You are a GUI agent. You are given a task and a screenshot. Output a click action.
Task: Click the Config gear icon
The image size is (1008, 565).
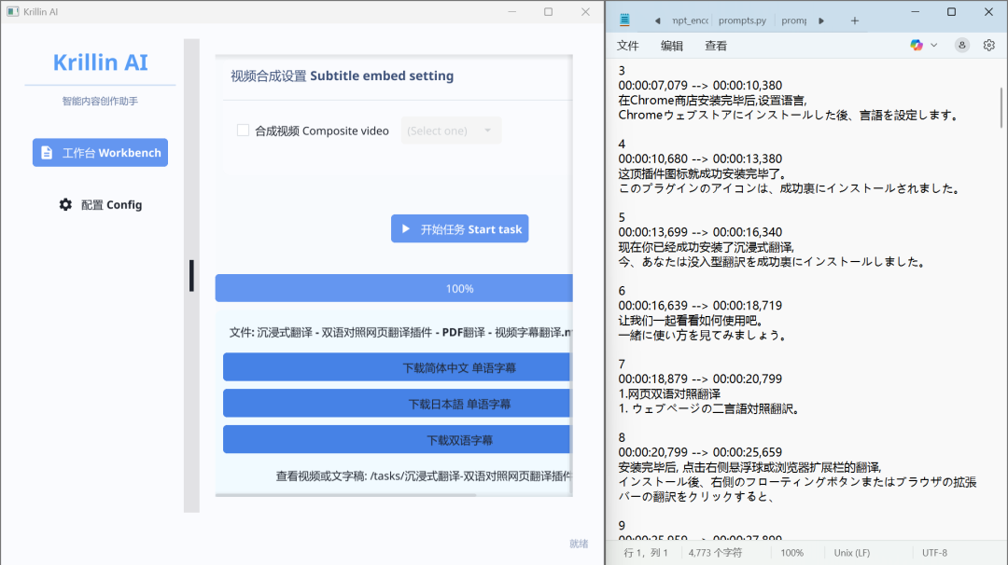click(65, 205)
